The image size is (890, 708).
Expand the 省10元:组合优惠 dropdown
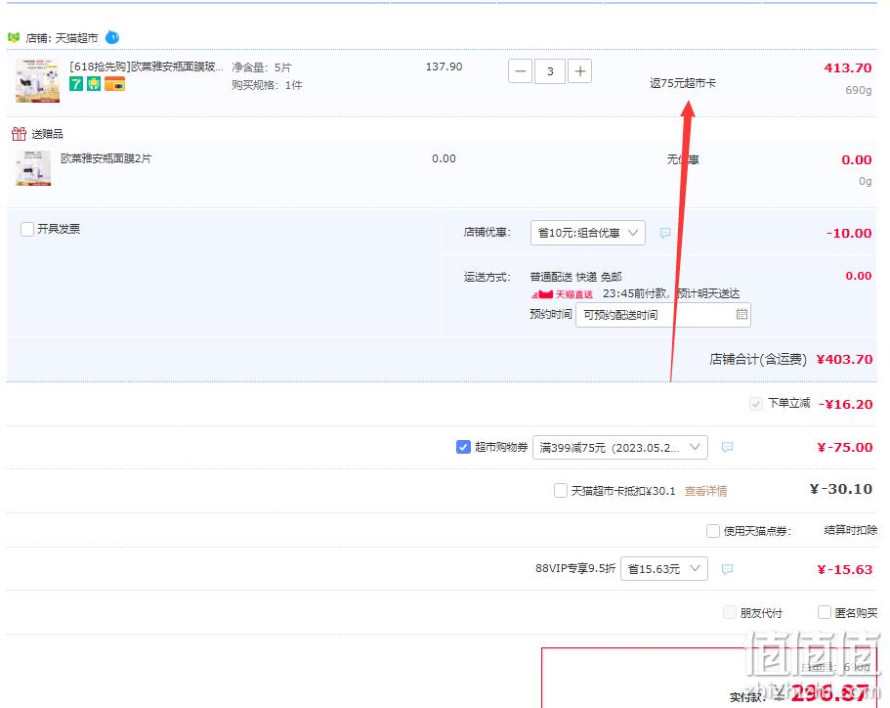pyautogui.click(x=587, y=233)
